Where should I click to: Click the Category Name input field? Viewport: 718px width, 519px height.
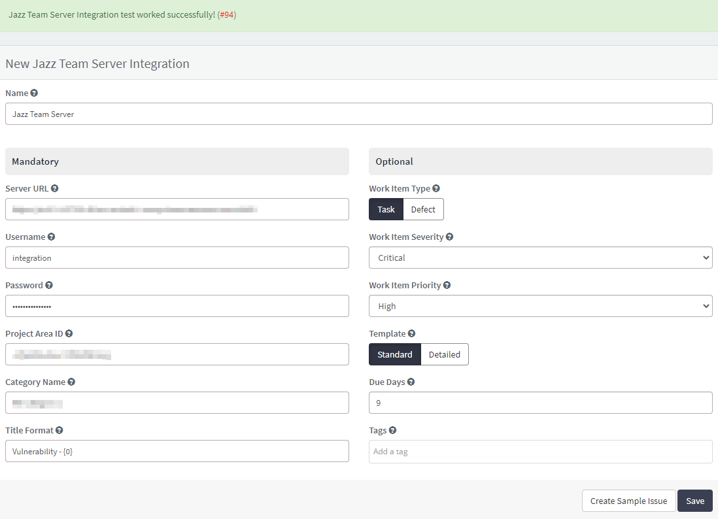[177, 403]
